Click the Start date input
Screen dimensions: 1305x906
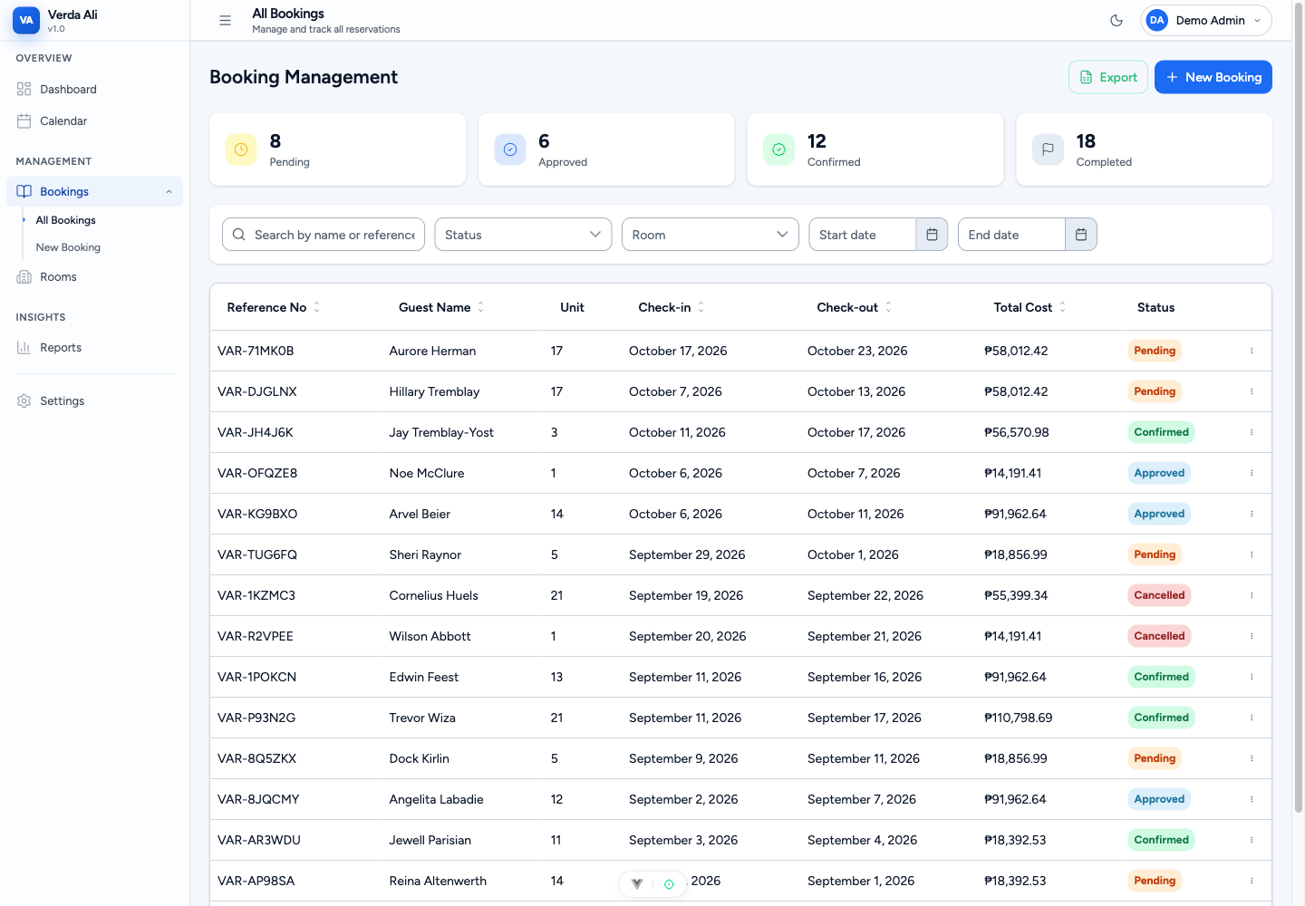(x=862, y=235)
